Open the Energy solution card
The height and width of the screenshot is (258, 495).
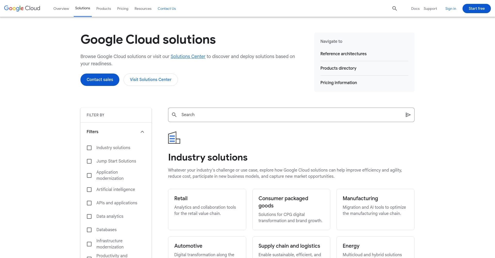tap(375, 247)
